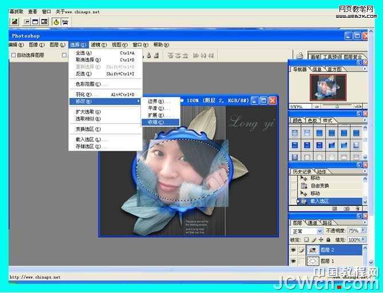Apply the fourth style in the second row
Viewport: 383px width, 293px height.
pyautogui.click(x=331, y=145)
